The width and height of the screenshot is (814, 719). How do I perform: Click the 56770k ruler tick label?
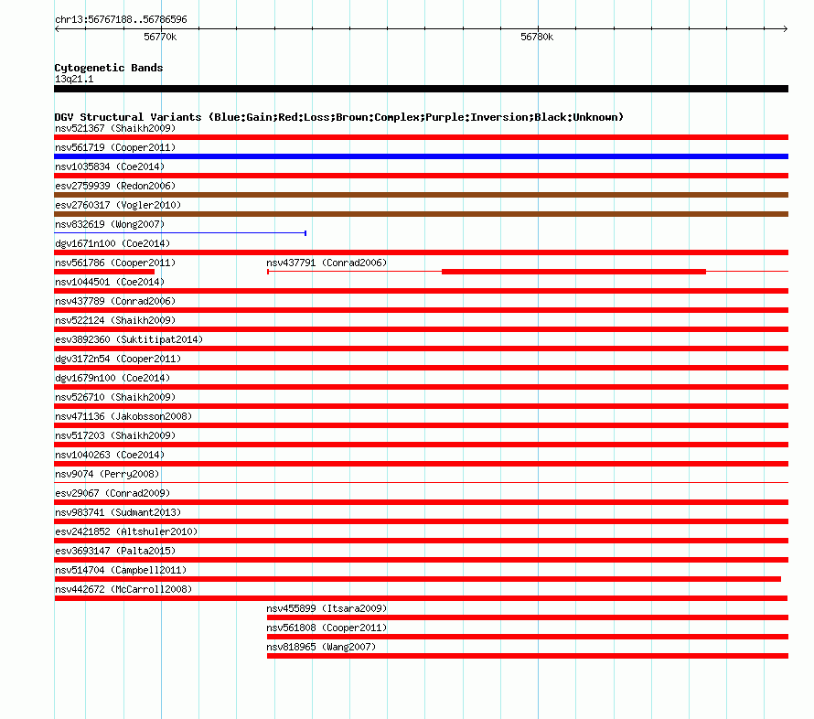(160, 37)
